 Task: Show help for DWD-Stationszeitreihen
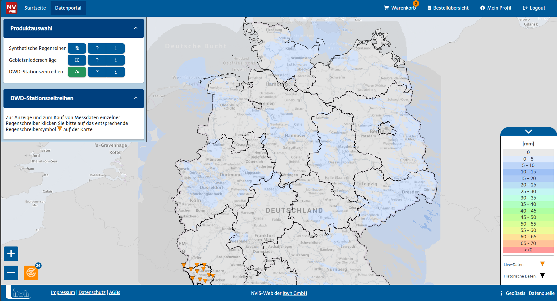[97, 72]
